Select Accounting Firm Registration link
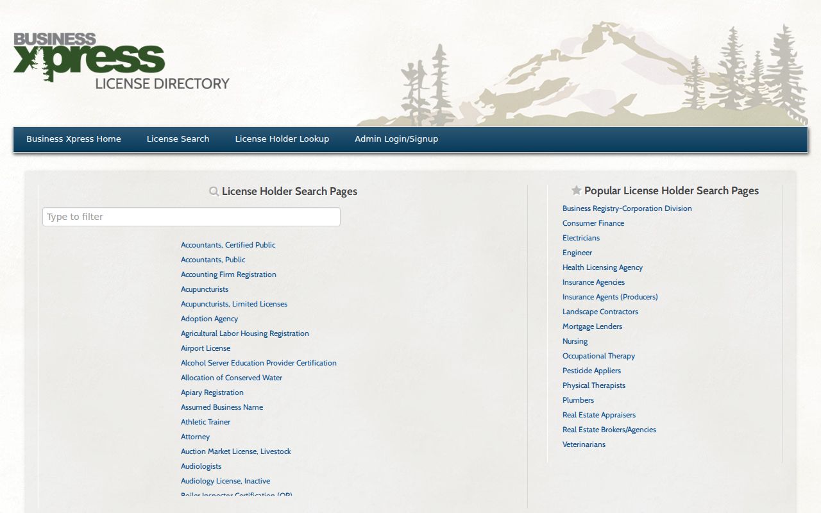This screenshot has height=513, width=821. (228, 274)
